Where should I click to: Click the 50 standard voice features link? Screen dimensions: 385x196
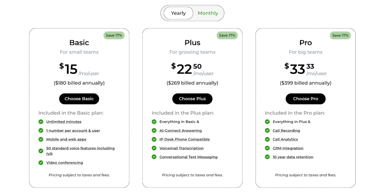pos(80,148)
